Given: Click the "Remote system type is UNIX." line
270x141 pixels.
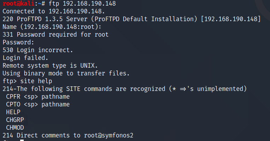Looking at the screenshot, I should (x=50, y=66).
